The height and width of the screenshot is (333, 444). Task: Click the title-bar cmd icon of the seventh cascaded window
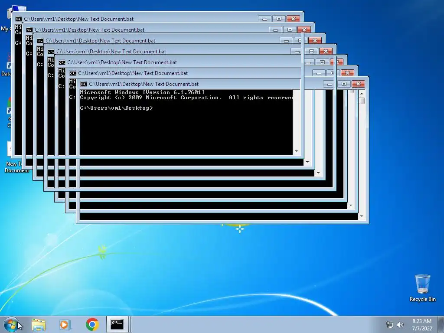pos(84,84)
